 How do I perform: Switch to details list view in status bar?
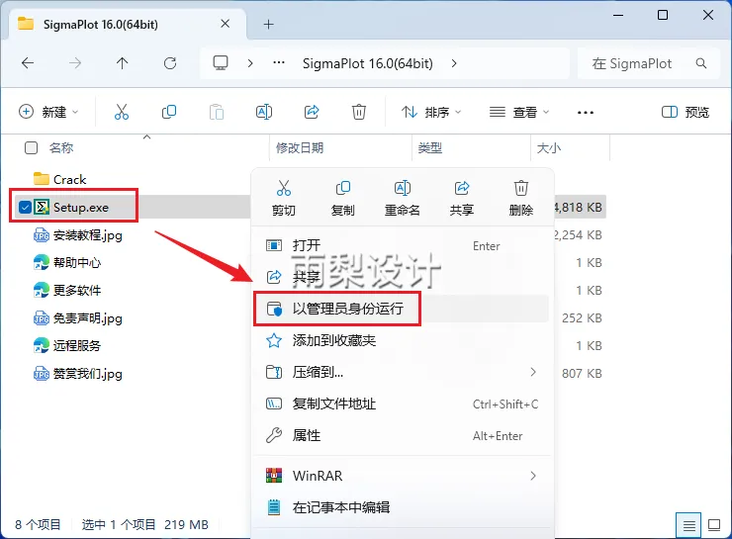688,525
